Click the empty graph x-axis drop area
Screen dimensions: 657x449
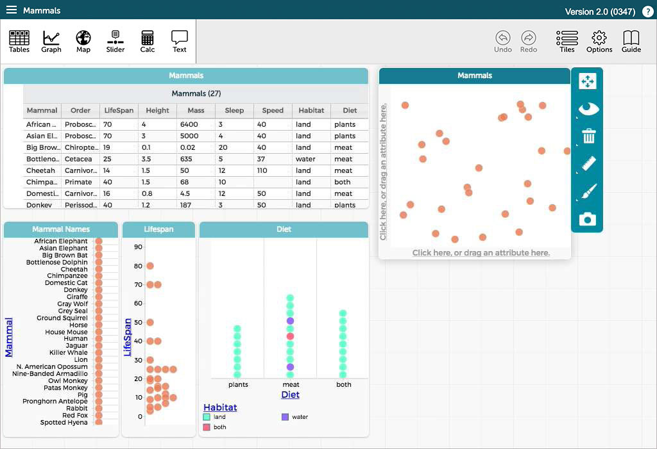[481, 253]
